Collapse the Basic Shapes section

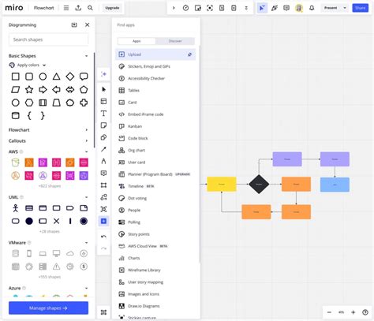pos(86,56)
